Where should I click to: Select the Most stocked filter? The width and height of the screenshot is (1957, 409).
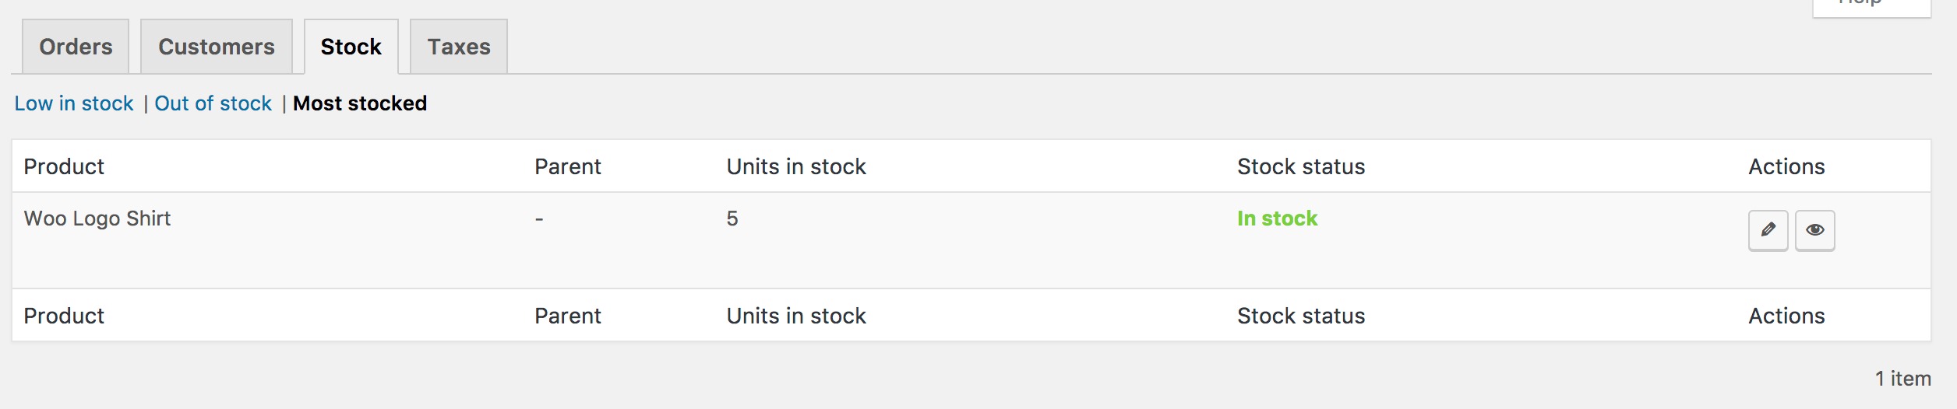point(360,103)
